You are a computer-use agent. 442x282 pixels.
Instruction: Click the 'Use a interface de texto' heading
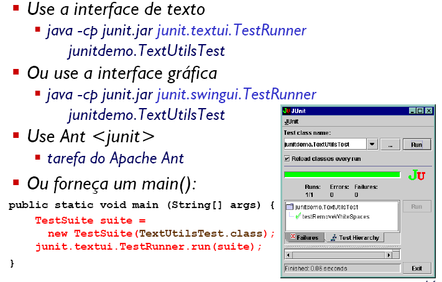tap(116, 9)
